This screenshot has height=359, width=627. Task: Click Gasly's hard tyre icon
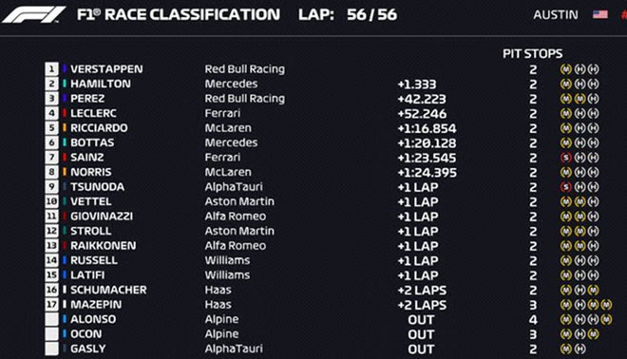point(579,349)
